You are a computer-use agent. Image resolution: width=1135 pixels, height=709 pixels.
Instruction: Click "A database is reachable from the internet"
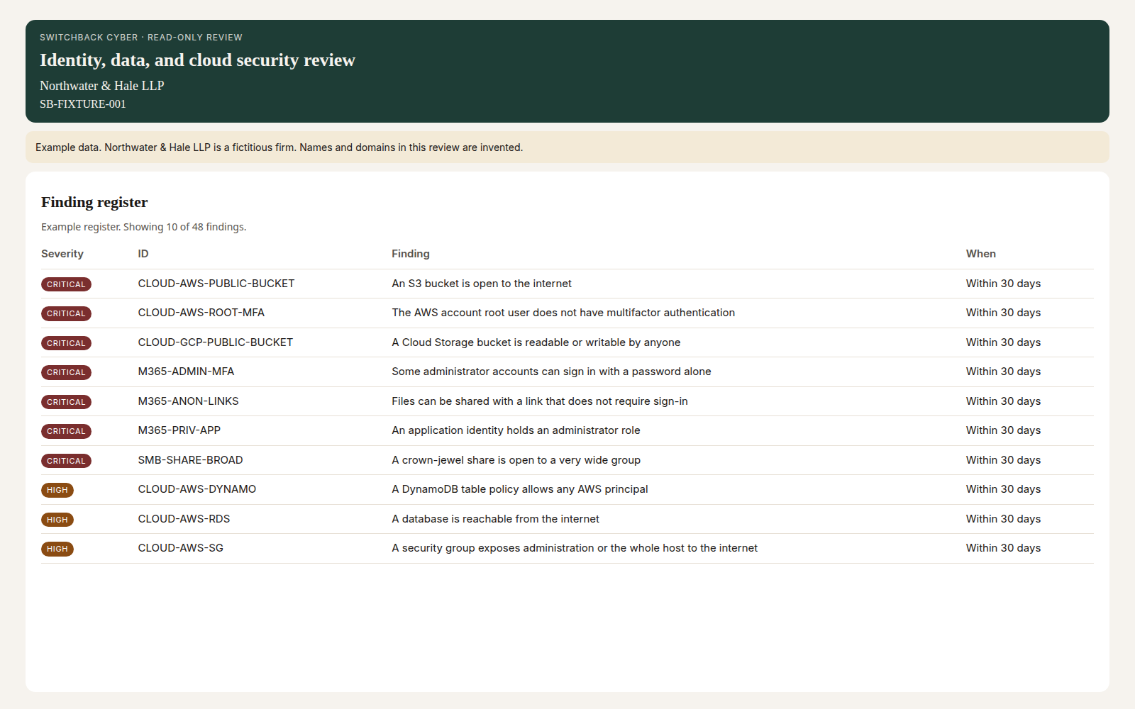(x=496, y=519)
